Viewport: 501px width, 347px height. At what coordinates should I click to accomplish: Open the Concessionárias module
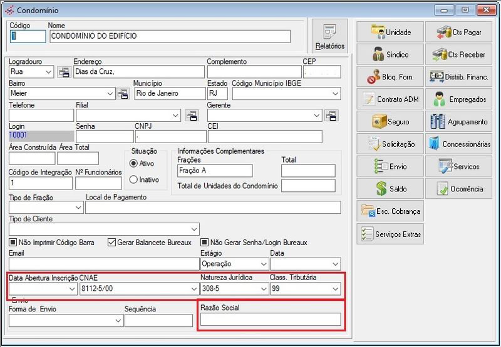[x=458, y=144]
